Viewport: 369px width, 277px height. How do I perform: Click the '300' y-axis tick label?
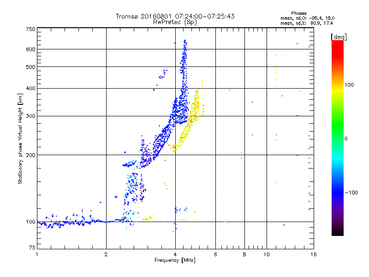[30, 116]
